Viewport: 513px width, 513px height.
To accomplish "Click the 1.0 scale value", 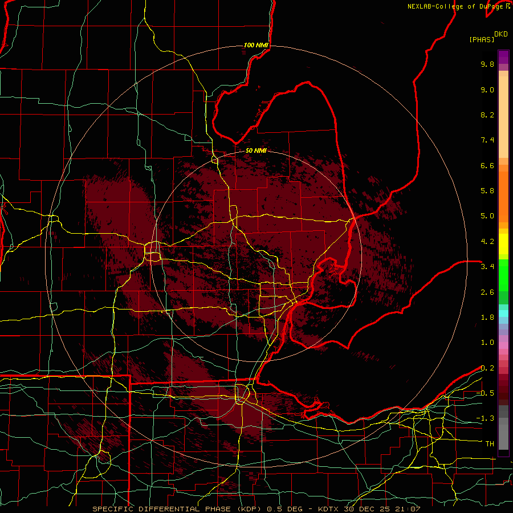I will pyautogui.click(x=487, y=343).
